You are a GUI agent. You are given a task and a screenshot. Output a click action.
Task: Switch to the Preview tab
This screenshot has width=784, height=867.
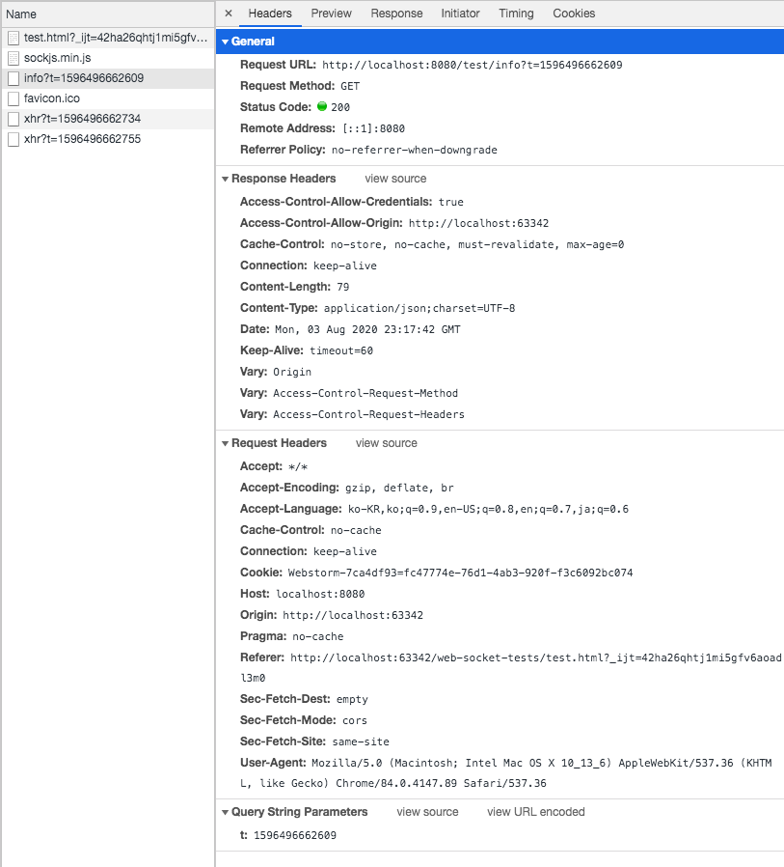(331, 14)
